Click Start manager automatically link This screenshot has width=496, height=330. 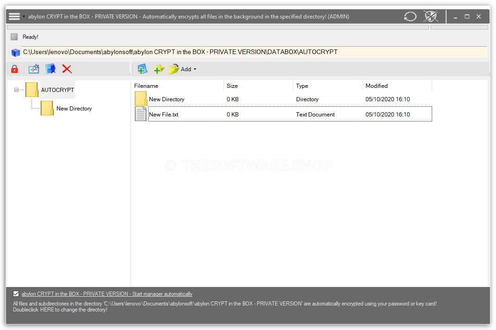(107, 293)
